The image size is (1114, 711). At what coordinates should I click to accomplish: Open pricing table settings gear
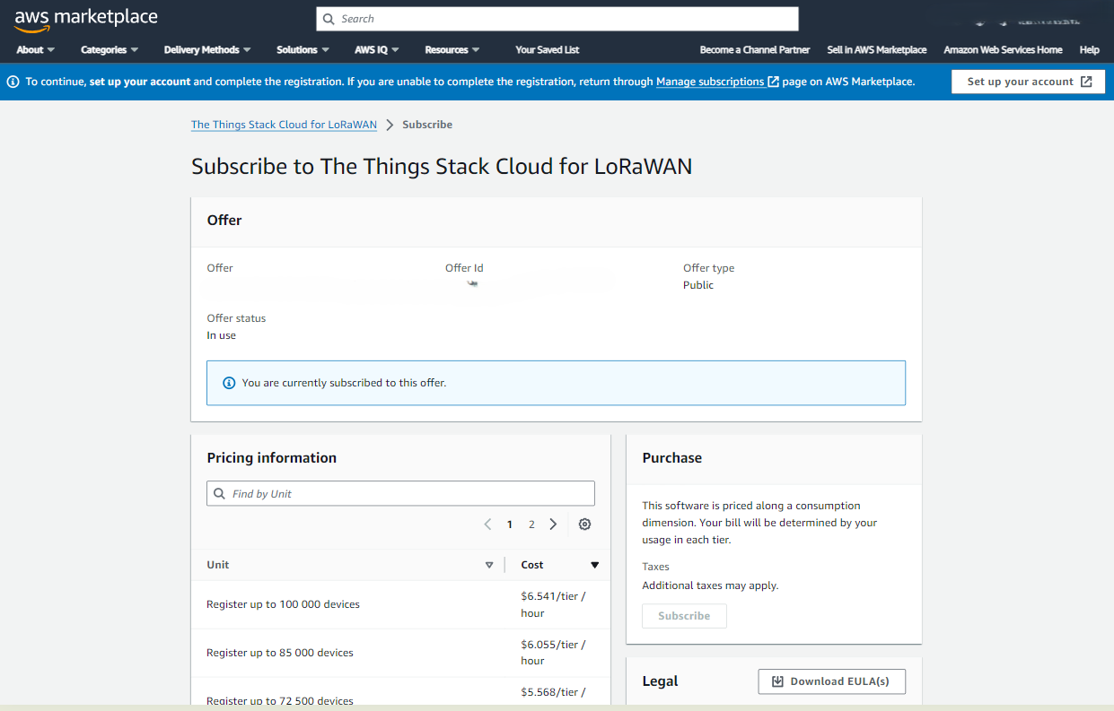[x=584, y=525]
